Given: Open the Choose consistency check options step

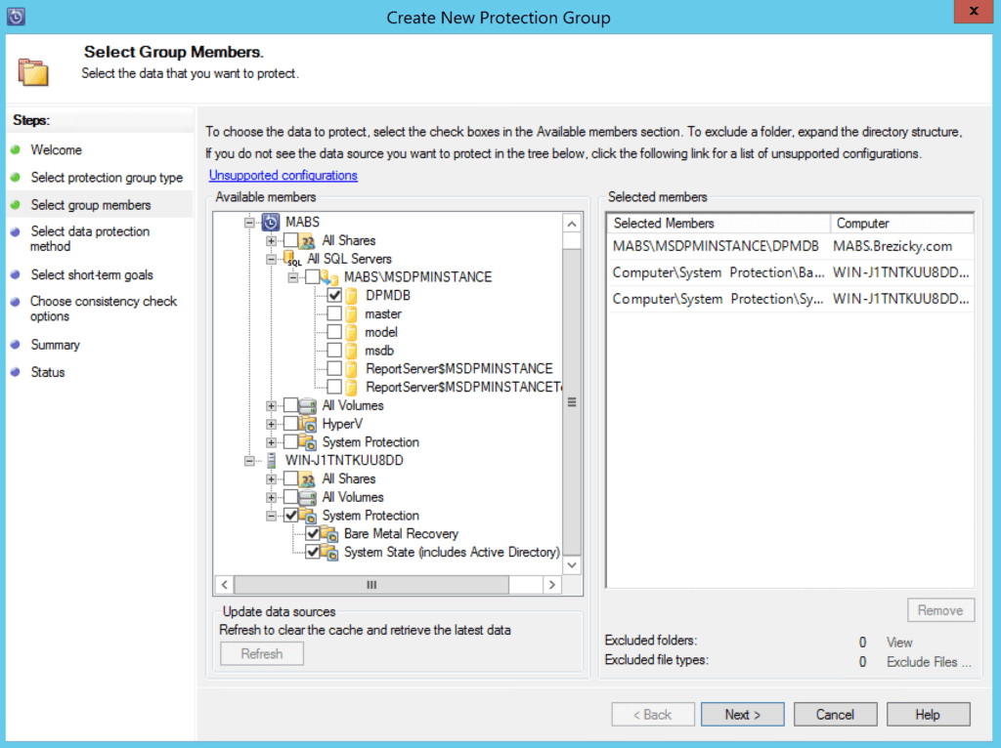Looking at the screenshot, I should (x=104, y=309).
